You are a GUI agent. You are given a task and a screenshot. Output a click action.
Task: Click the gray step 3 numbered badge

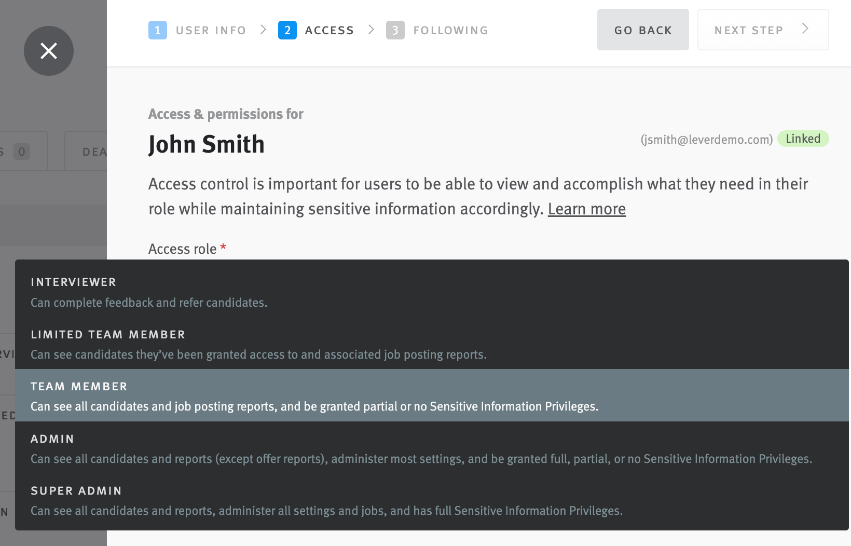396,30
